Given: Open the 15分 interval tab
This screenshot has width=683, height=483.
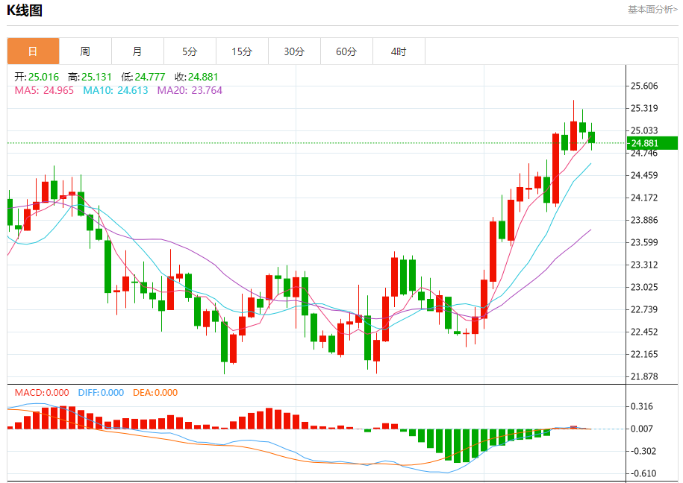Looking at the screenshot, I should click(x=242, y=51).
